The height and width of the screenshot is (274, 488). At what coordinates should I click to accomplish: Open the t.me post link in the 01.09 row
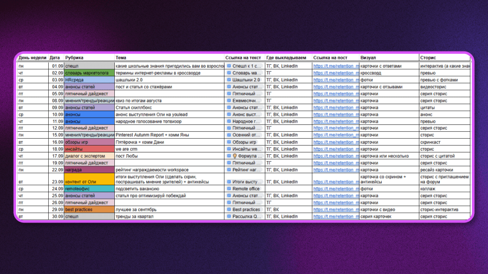click(x=336, y=66)
